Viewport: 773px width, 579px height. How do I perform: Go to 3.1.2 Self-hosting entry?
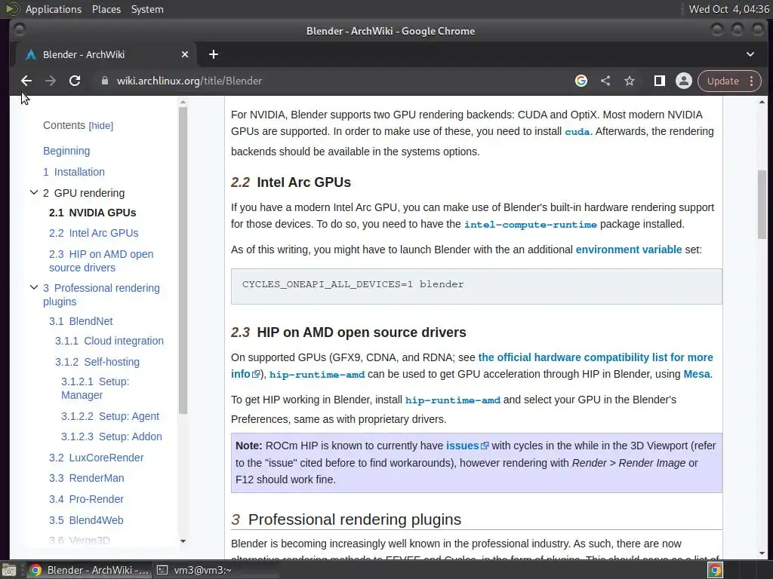click(x=97, y=362)
